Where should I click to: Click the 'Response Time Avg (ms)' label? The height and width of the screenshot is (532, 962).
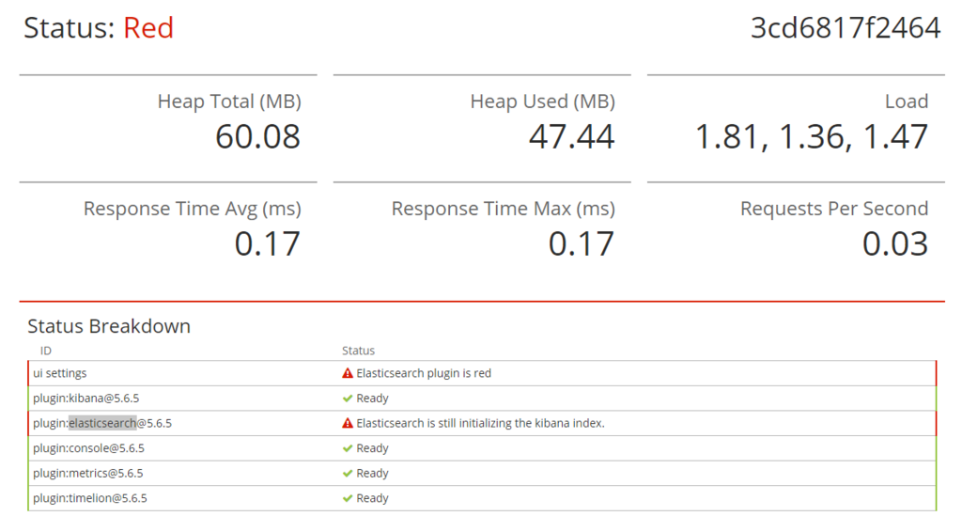coord(193,210)
